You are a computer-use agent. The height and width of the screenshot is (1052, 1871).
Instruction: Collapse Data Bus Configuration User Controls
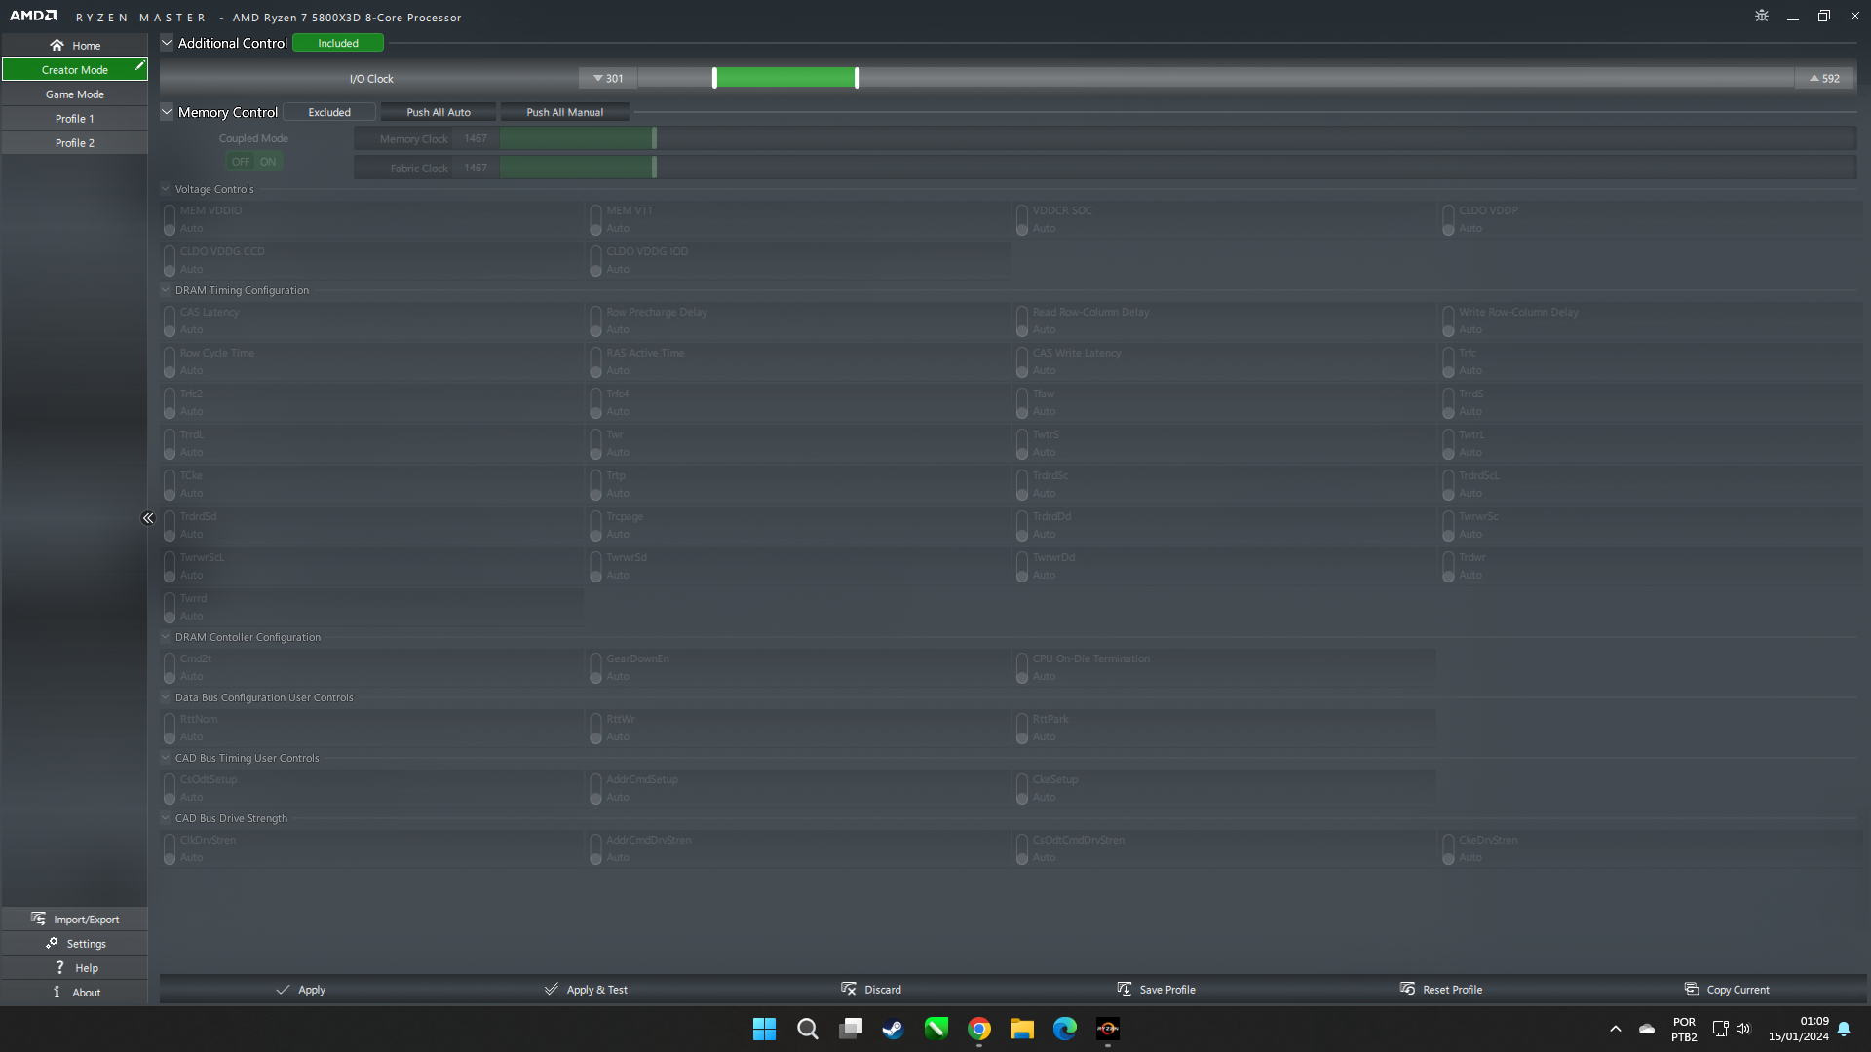point(166,697)
